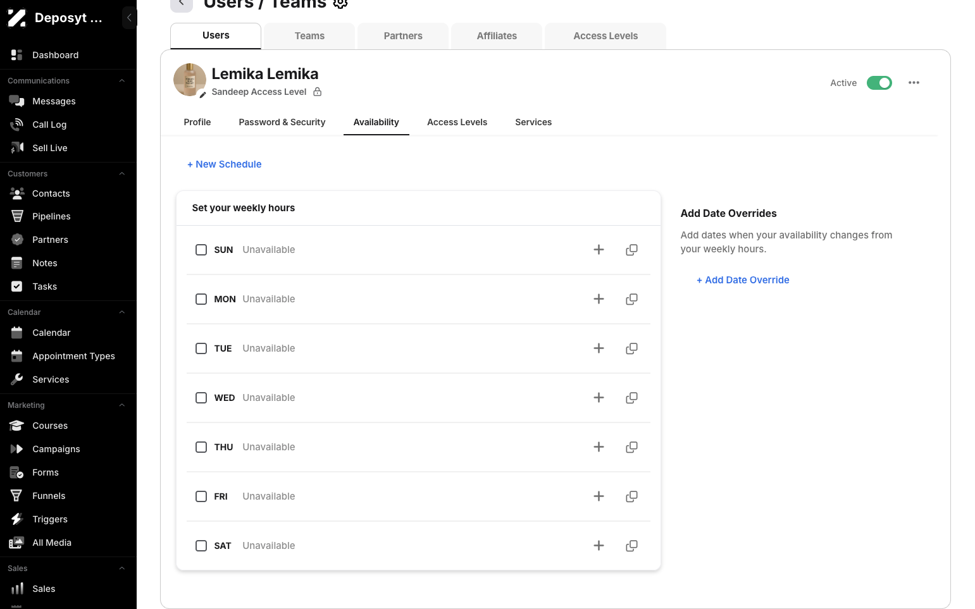Open the user's Access Levels sub-tab

[x=457, y=122]
